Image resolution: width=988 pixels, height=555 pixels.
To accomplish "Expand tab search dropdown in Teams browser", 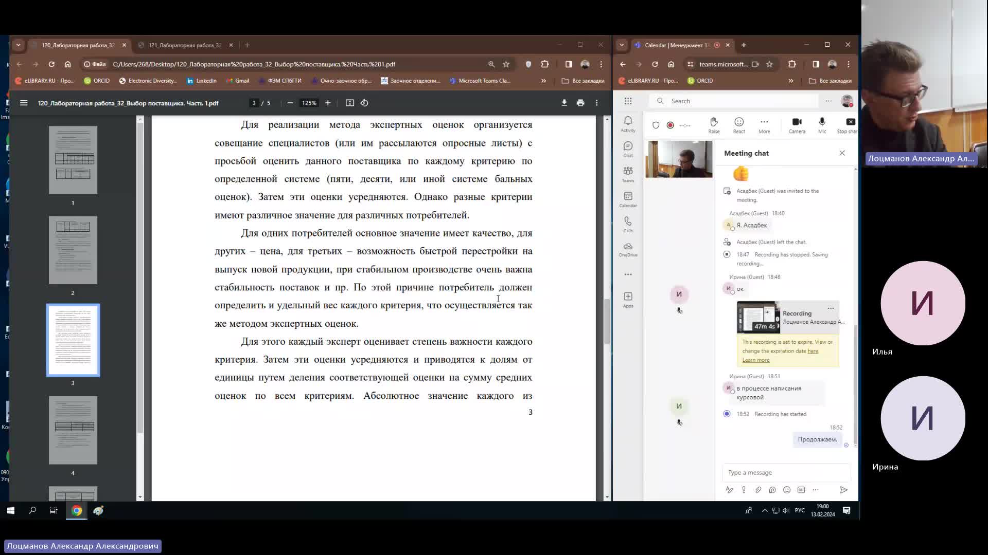I will (x=622, y=45).
